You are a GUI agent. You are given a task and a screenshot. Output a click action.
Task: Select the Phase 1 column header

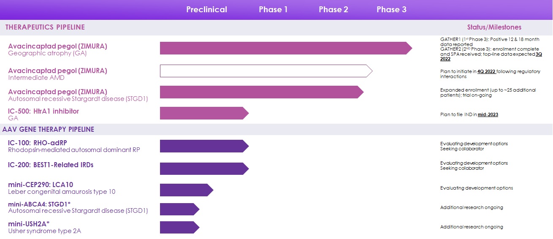[273, 10]
